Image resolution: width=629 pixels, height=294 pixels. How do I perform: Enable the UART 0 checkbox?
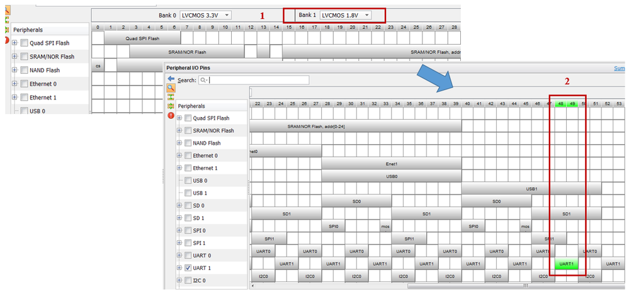tap(188, 256)
